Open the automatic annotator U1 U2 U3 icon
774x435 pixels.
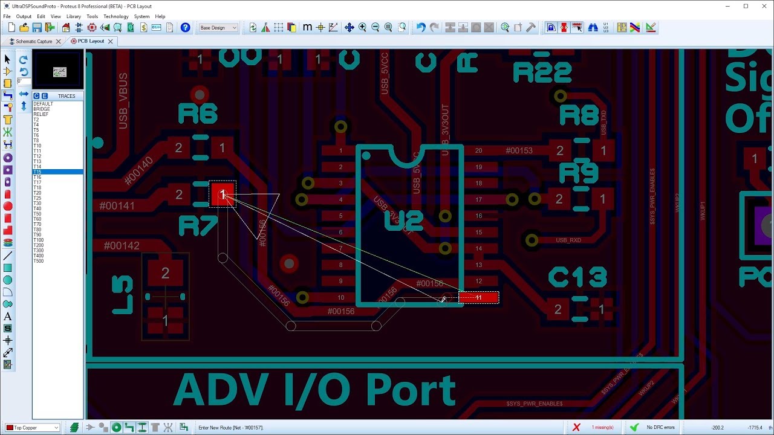pyautogui.click(x=606, y=28)
